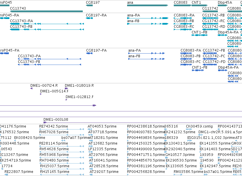Select the GH10527.3prime EST label

tap(181, 155)
